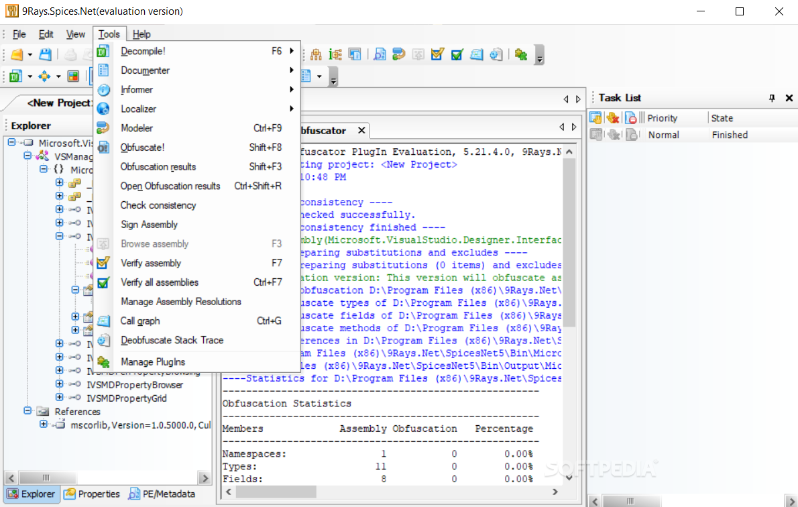Open Informer submenu
The image size is (798, 507).
pos(197,90)
